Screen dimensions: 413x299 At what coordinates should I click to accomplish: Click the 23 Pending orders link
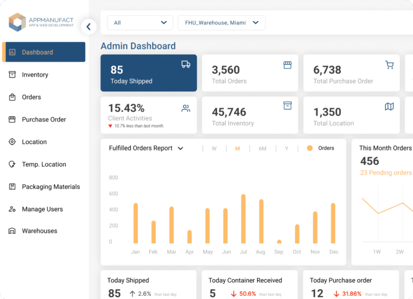(386, 173)
